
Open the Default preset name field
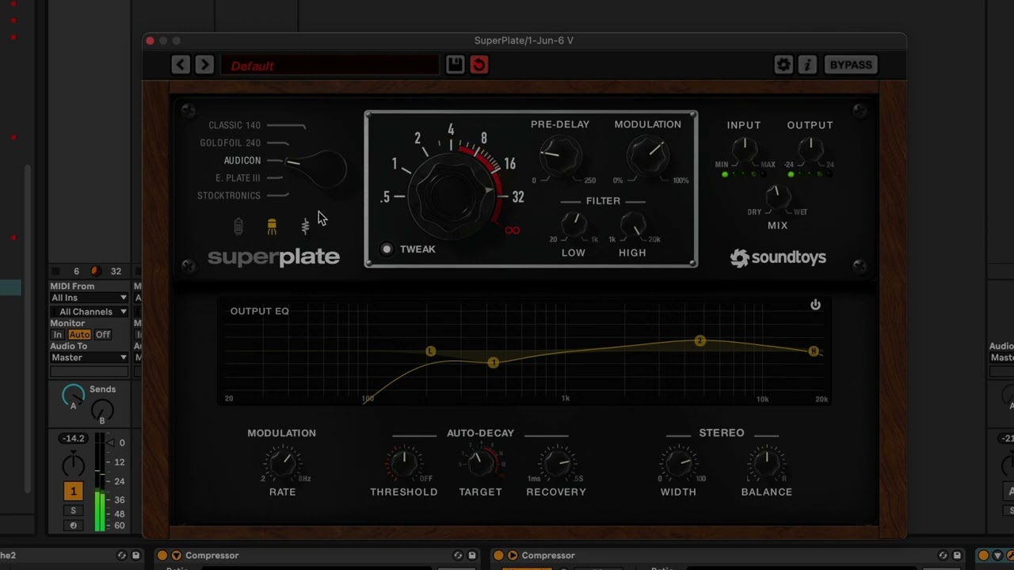[x=329, y=66]
